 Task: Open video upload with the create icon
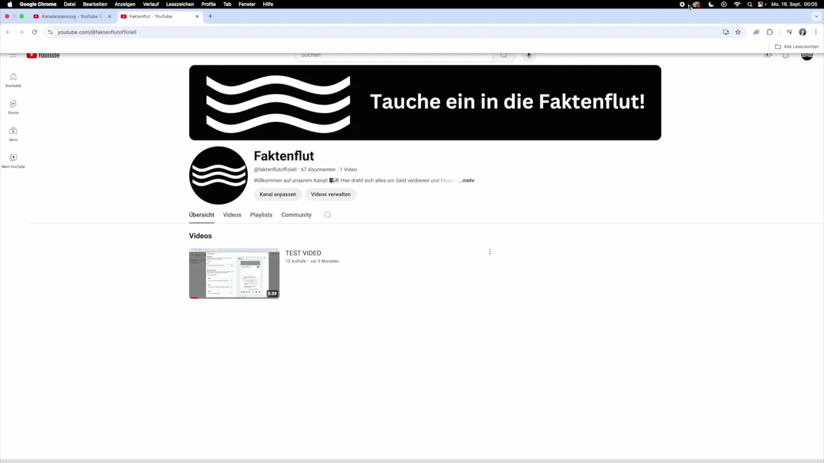768,55
